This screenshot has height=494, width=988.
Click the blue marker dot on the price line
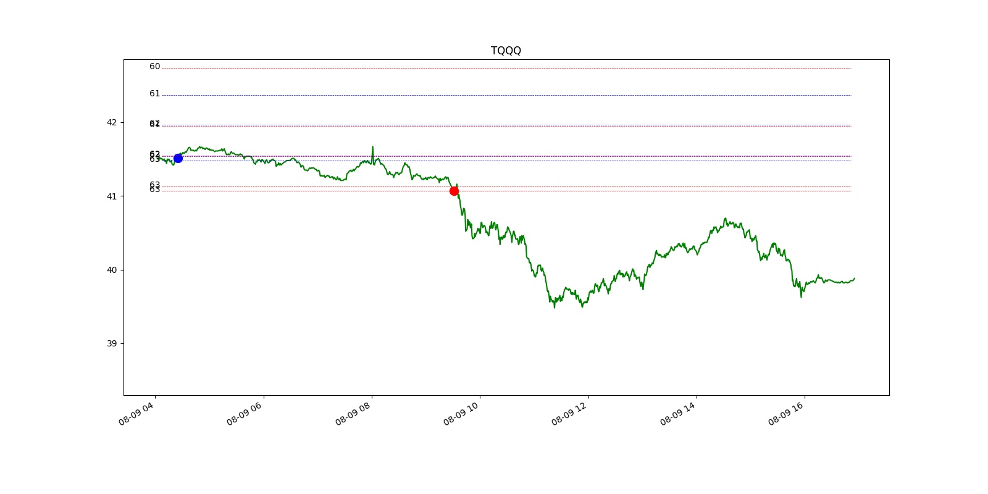(178, 158)
